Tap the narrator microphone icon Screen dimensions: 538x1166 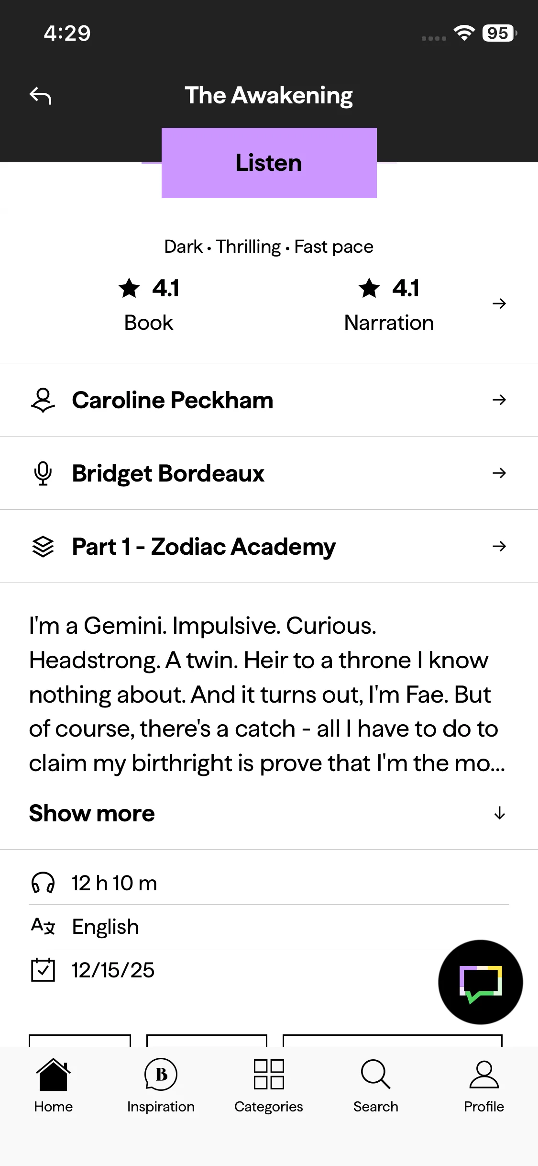pyautogui.click(x=43, y=473)
